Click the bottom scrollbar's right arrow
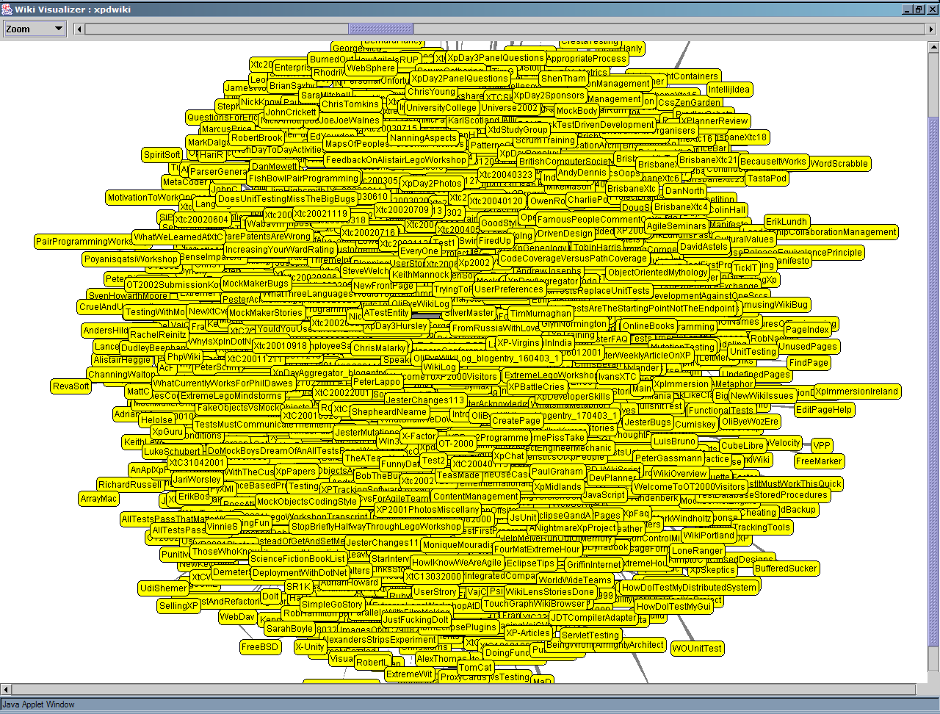The width and height of the screenshot is (940, 714). (922, 690)
